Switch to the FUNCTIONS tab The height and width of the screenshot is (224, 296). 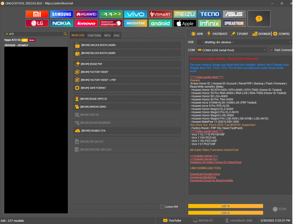click(x=94, y=36)
